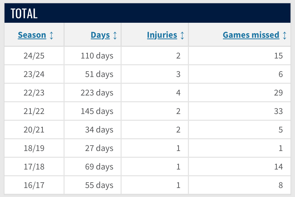Sort table by Season header link
Screen dimensions: 295x197
point(32,35)
